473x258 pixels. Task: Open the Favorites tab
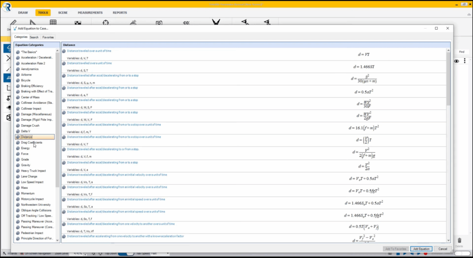click(x=48, y=37)
